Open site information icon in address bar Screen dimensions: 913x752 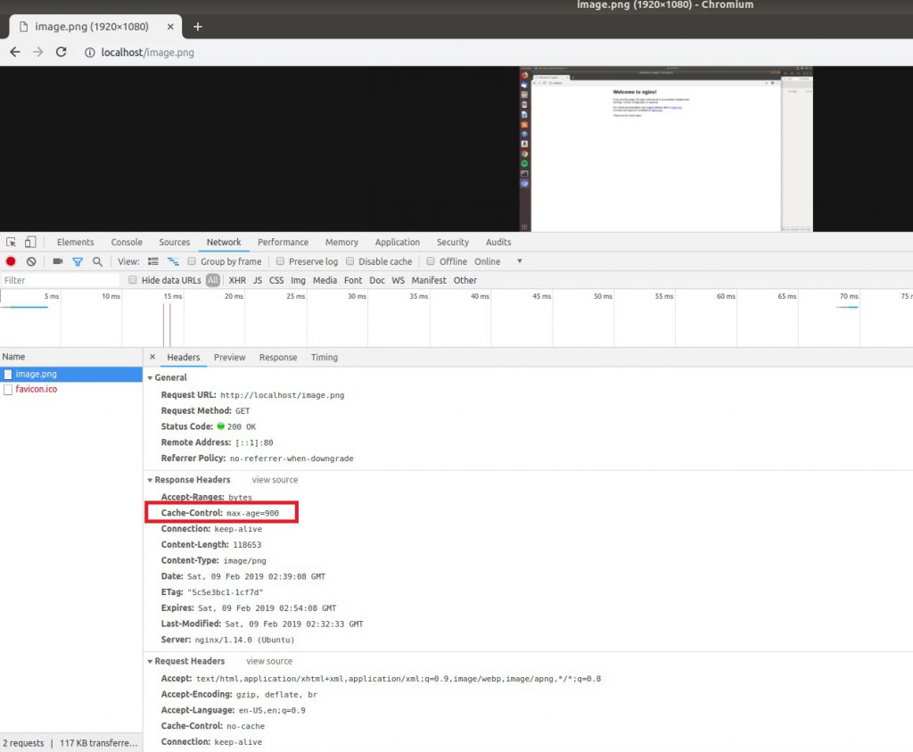click(90, 53)
